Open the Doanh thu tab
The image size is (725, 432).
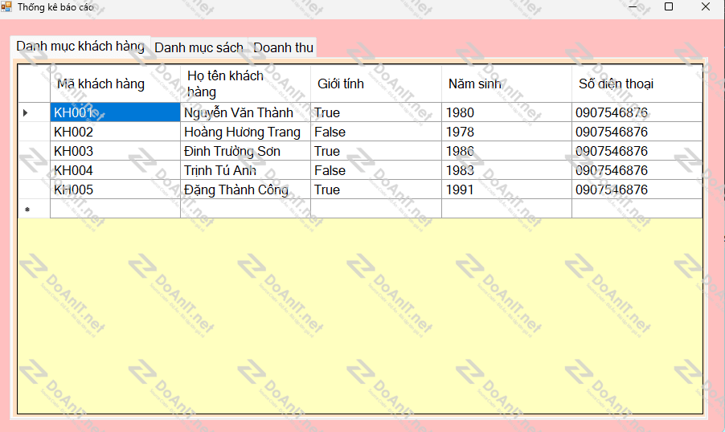tap(283, 47)
